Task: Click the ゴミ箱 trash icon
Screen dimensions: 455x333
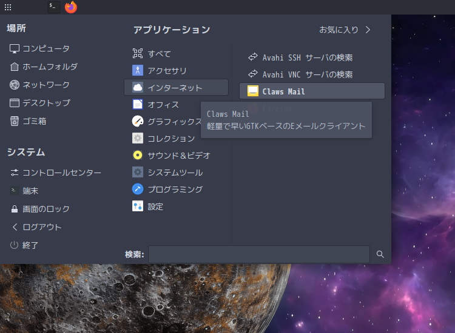Action: point(15,121)
